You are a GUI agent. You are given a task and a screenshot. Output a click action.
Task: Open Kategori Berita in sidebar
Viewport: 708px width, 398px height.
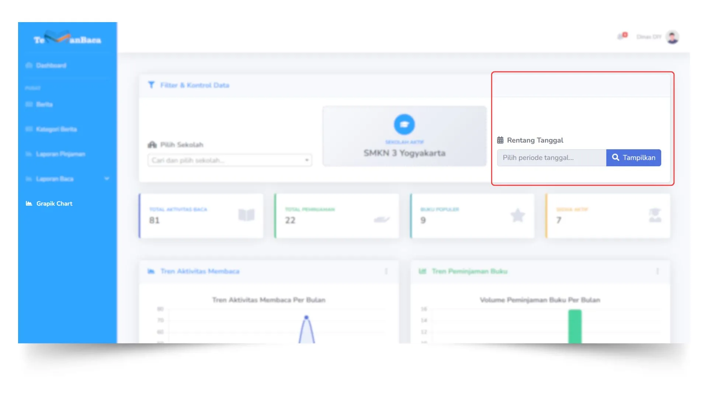tap(56, 129)
